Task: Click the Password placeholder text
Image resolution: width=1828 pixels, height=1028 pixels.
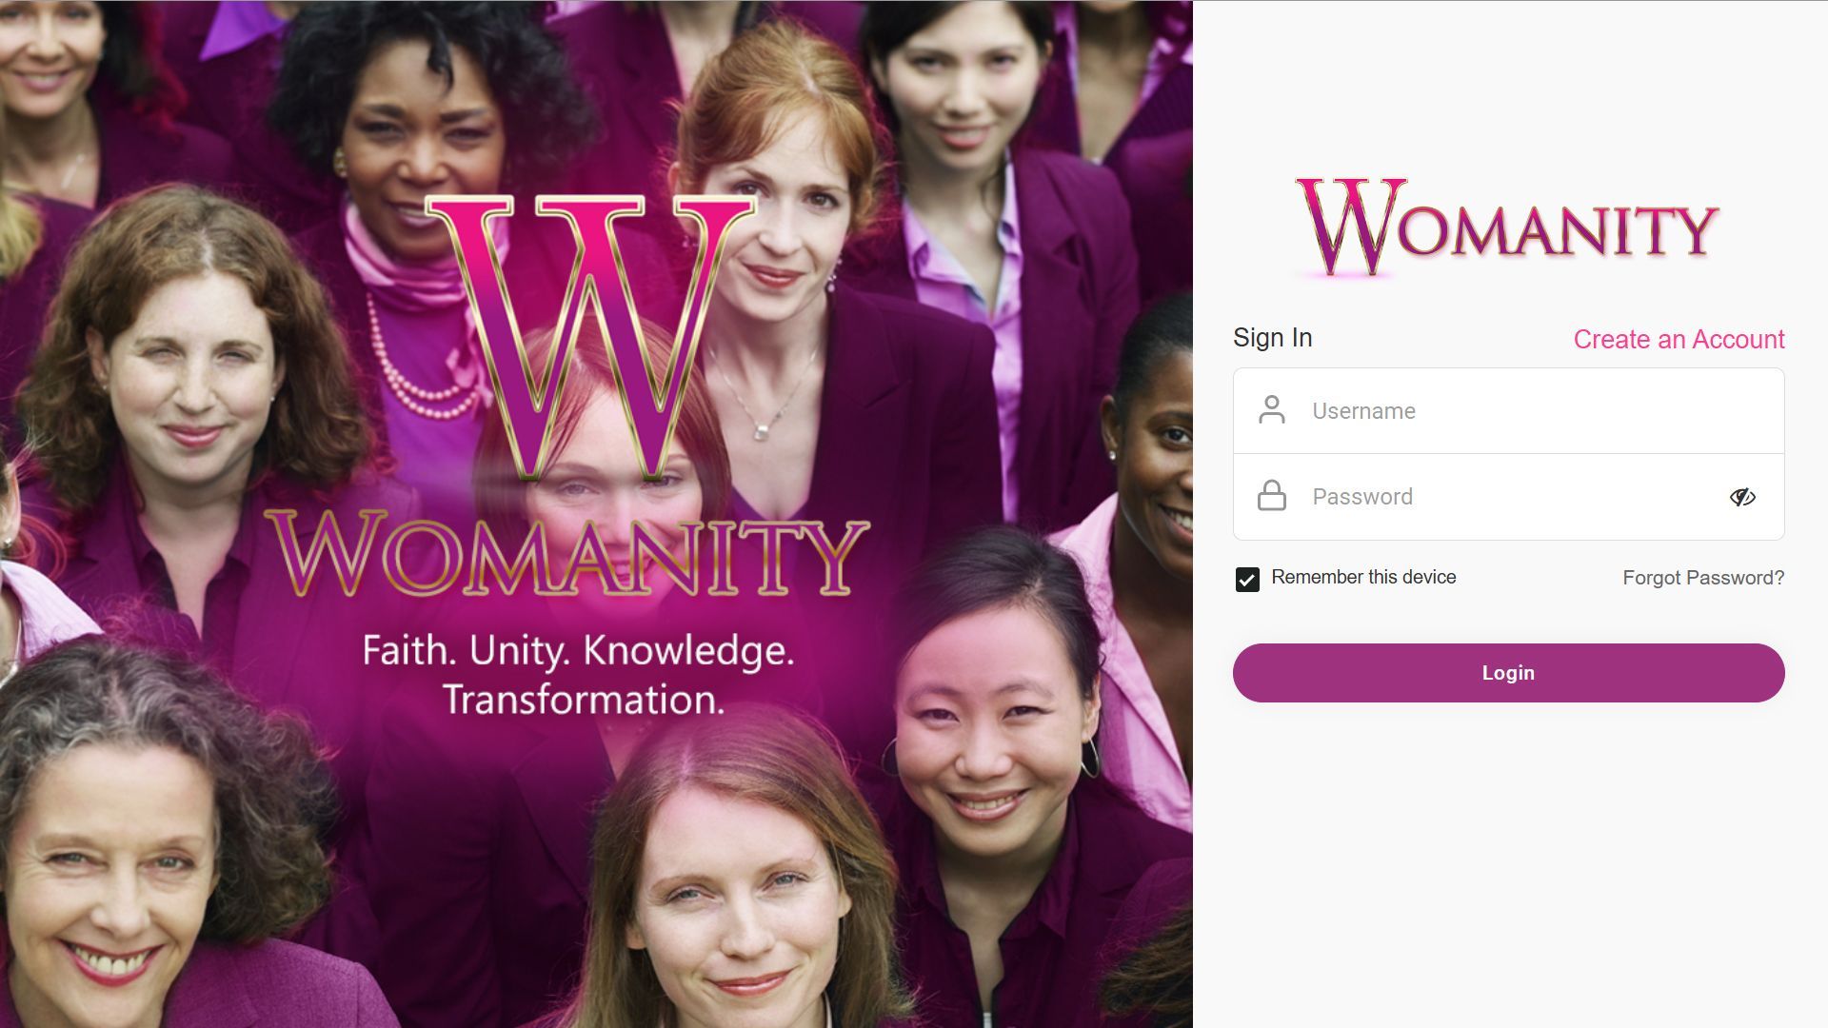Action: click(1362, 497)
